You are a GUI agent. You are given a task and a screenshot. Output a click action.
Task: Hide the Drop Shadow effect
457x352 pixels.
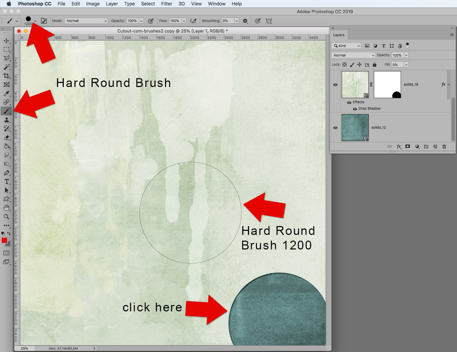tap(355, 109)
